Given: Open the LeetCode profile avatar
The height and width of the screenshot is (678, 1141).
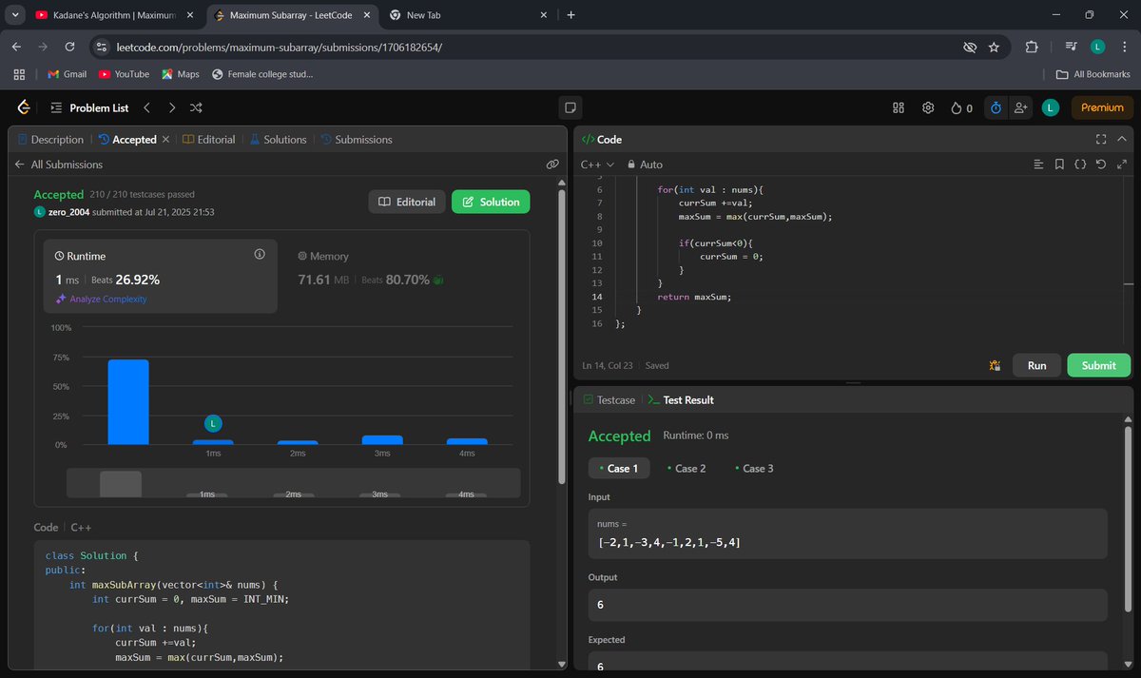Looking at the screenshot, I should click(1050, 107).
